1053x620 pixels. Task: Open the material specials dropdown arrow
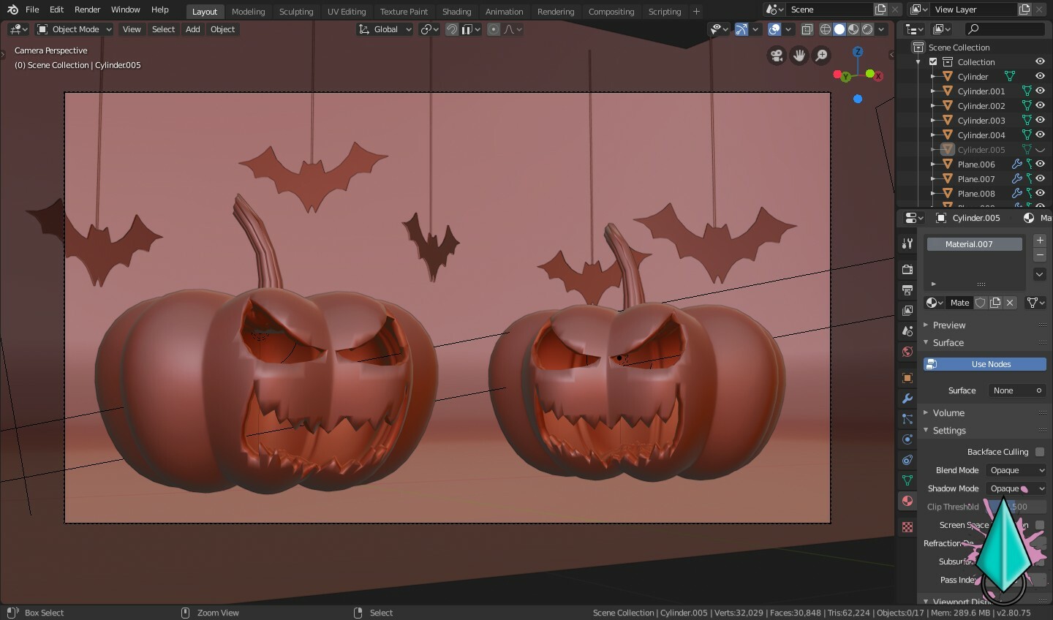(1040, 274)
